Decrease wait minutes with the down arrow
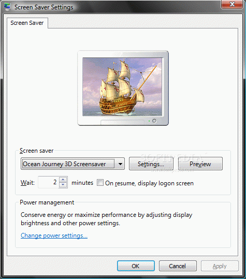This screenshot has height=279, width=246. (x=63, y=185)
